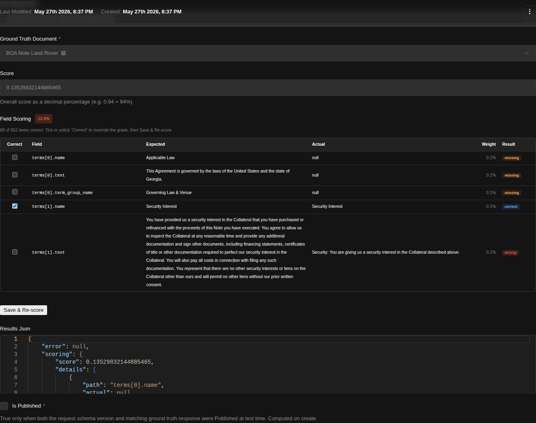Click the Expected column header
Viewport: 536px width, 423px height.
[156, 144]
